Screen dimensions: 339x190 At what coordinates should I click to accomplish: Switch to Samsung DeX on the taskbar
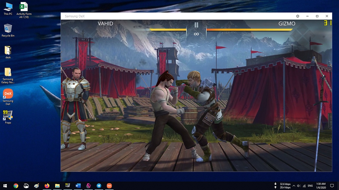(109, 186)
